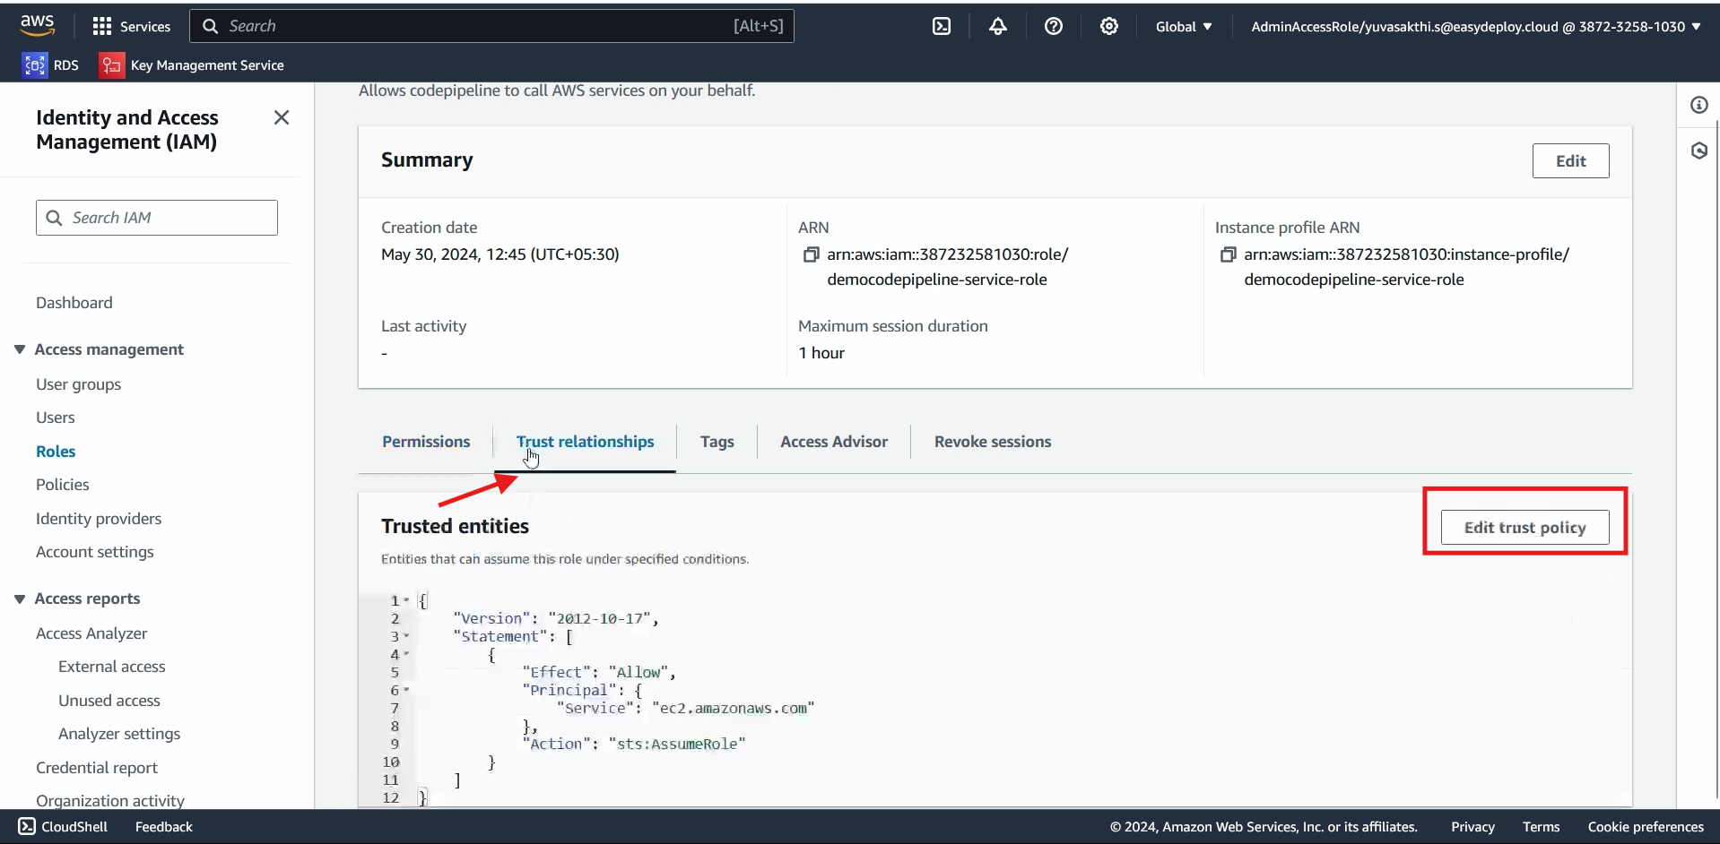The height and width of the screenshot is (844, 1720).
Task: Go to IAM Dashboard
Action: click(74, 303)
